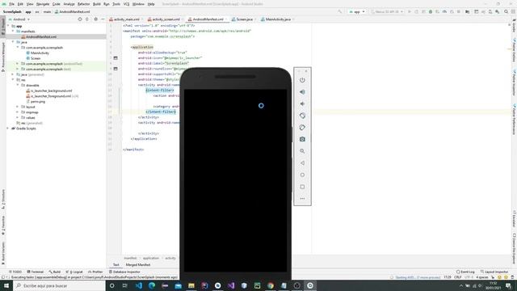Open the Build menu

(x=97, y=4)
